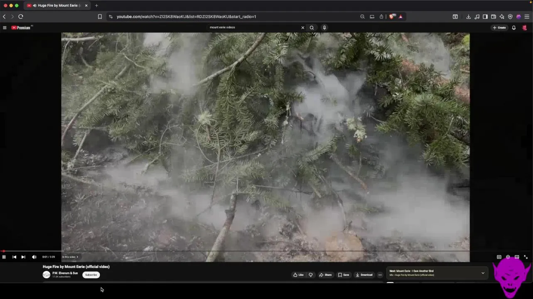533x299 pixels.
Task: Toggle the browser sidebar panel
Action: 485,17
